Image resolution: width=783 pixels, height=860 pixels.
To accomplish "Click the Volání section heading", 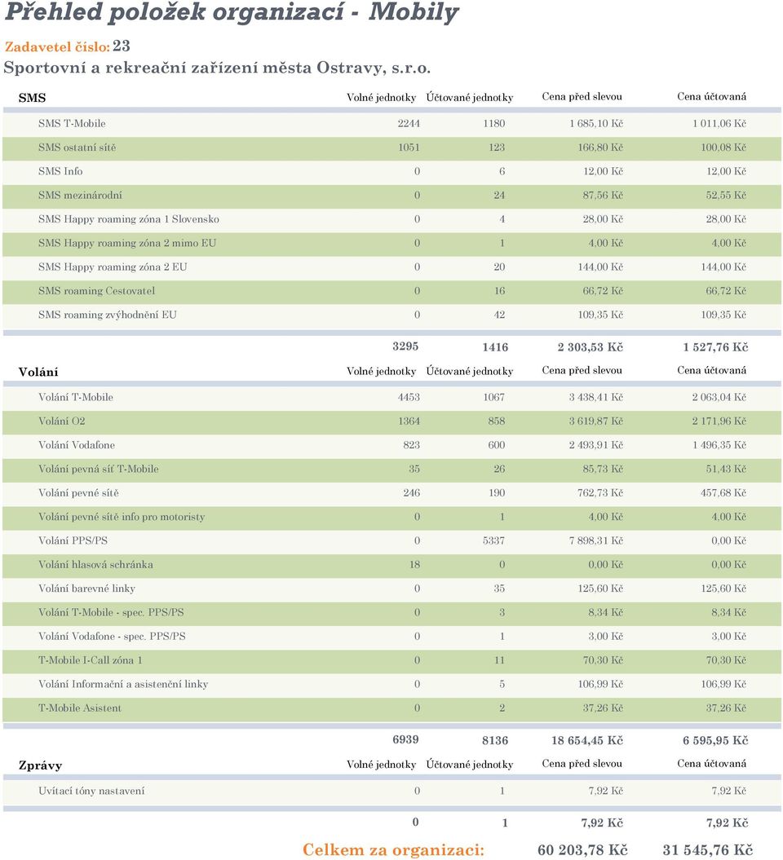I will tap(38, 372).
